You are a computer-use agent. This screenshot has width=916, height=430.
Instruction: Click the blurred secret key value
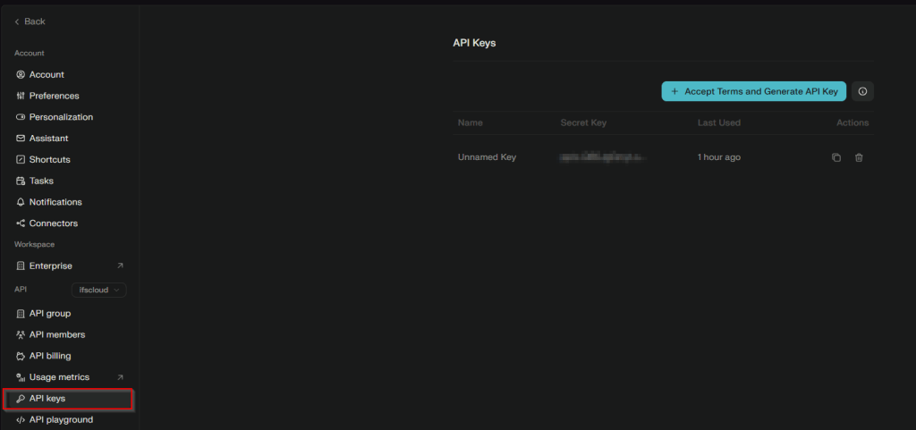tap(603, 157)
